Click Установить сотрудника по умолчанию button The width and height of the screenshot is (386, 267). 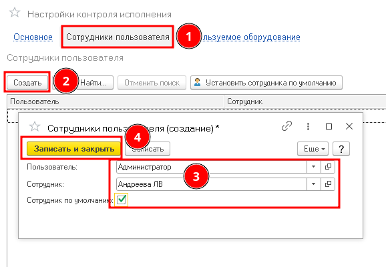pos(266,83)
